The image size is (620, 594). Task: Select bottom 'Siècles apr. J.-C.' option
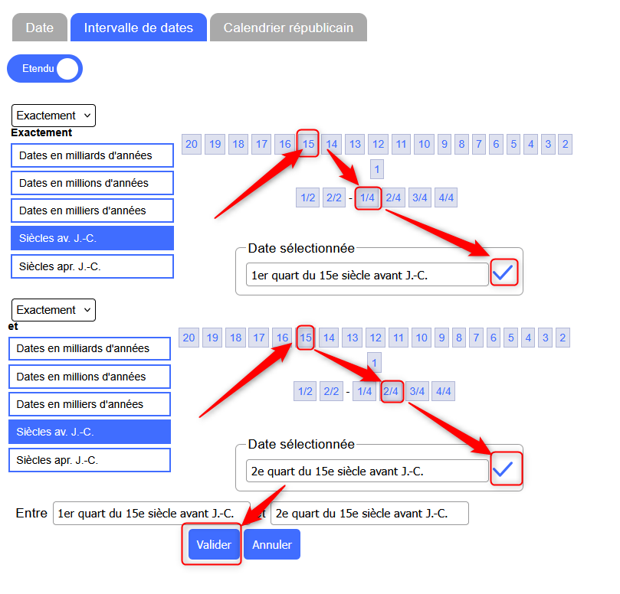[89, 460]
